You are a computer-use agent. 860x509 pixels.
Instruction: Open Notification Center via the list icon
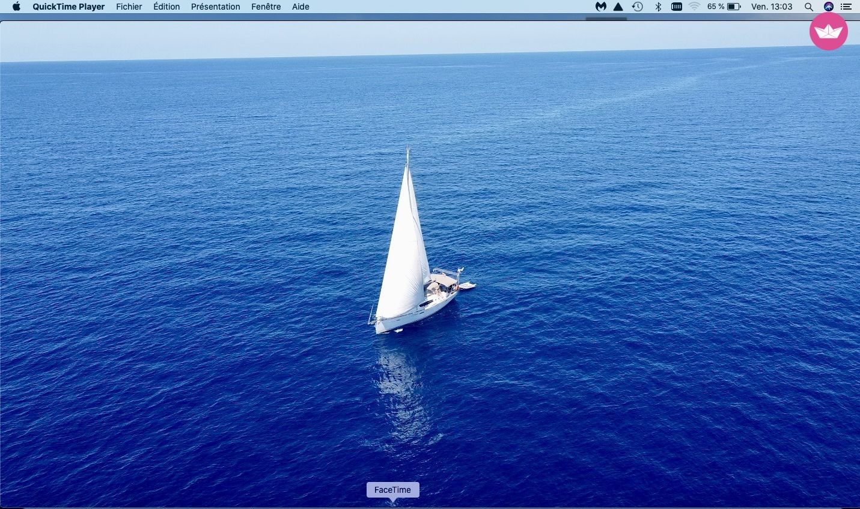(x=847, y=7)
